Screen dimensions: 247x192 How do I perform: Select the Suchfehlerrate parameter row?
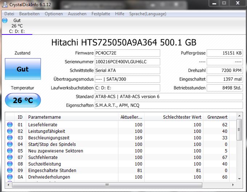pyautogui.click(x=121, y=157)
